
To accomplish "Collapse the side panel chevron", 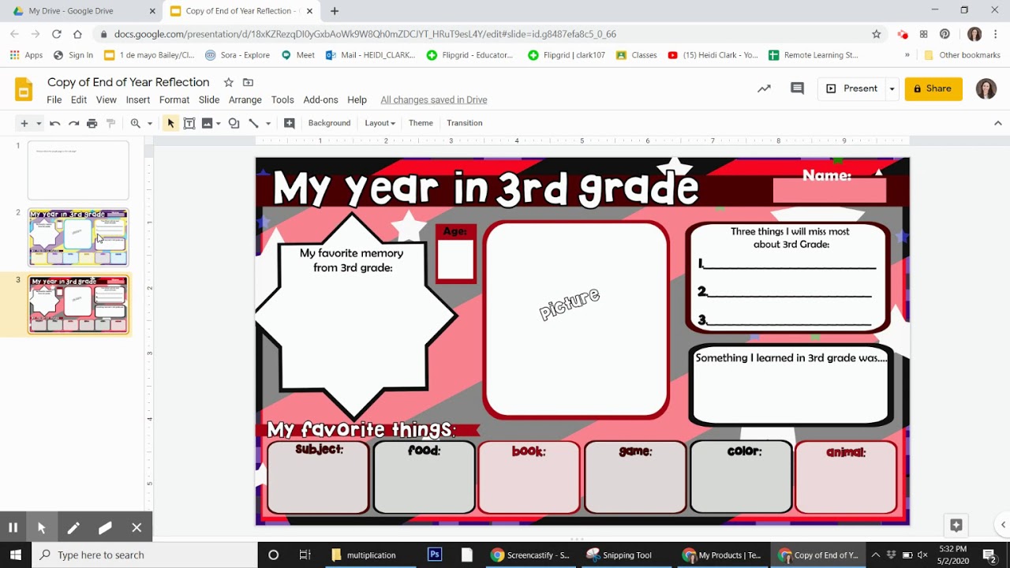I will tap(1003, 525).
